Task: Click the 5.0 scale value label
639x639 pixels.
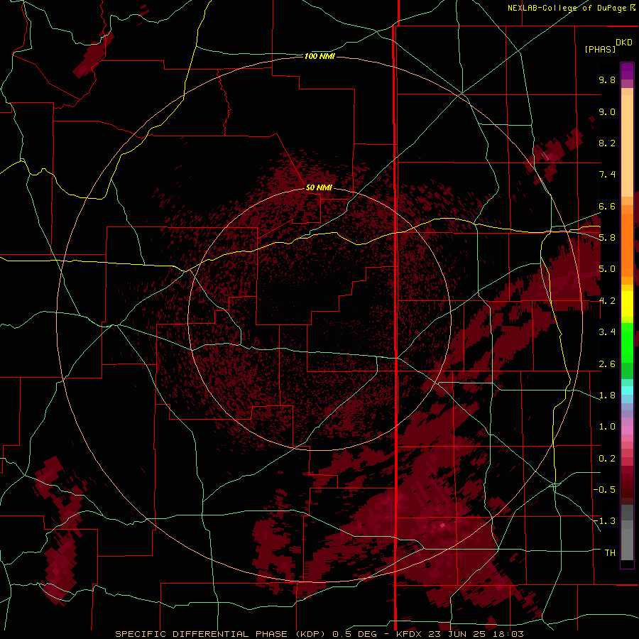Action: coord(607,269)
